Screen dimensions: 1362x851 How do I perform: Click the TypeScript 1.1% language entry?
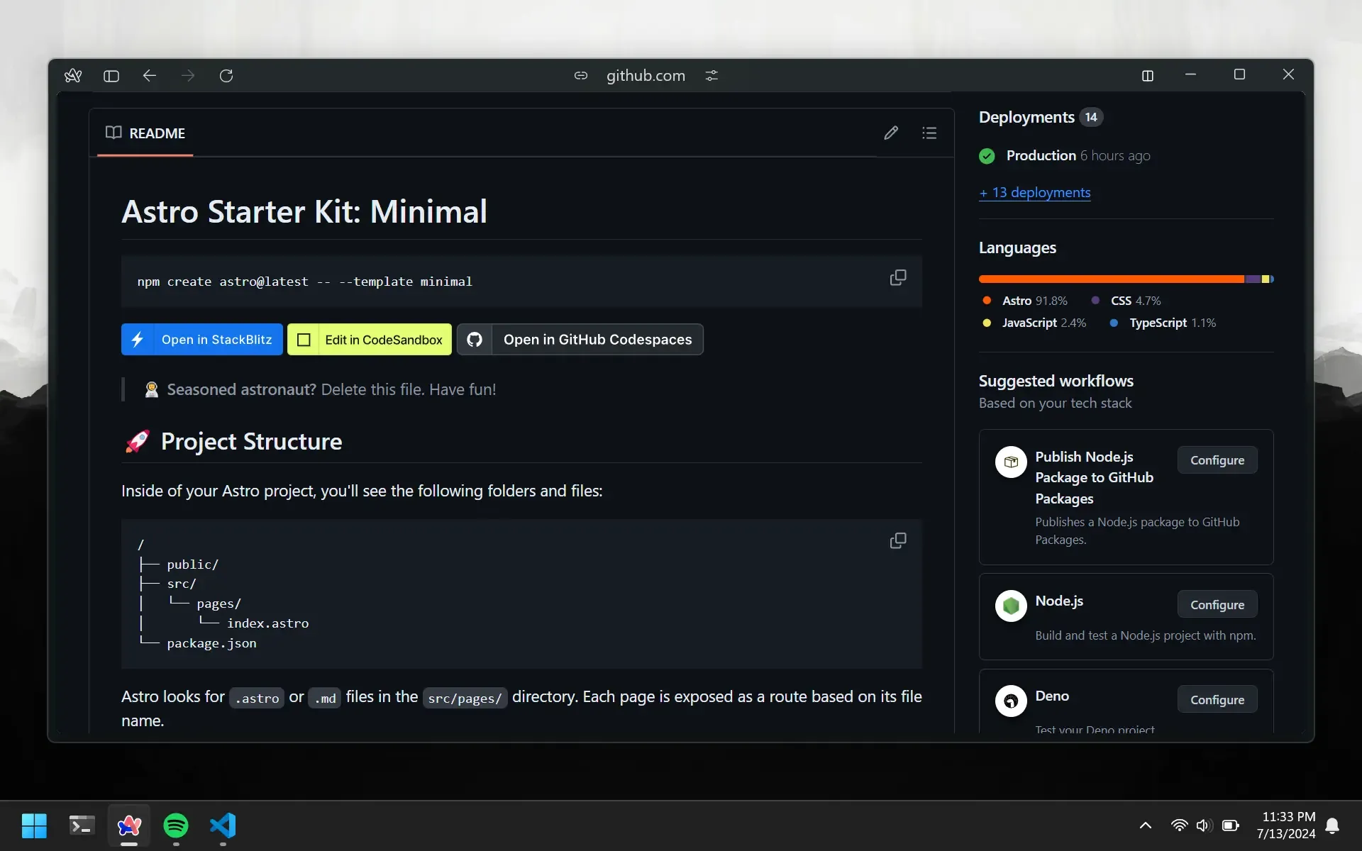pyautogui.click(x=1163, y=323)
